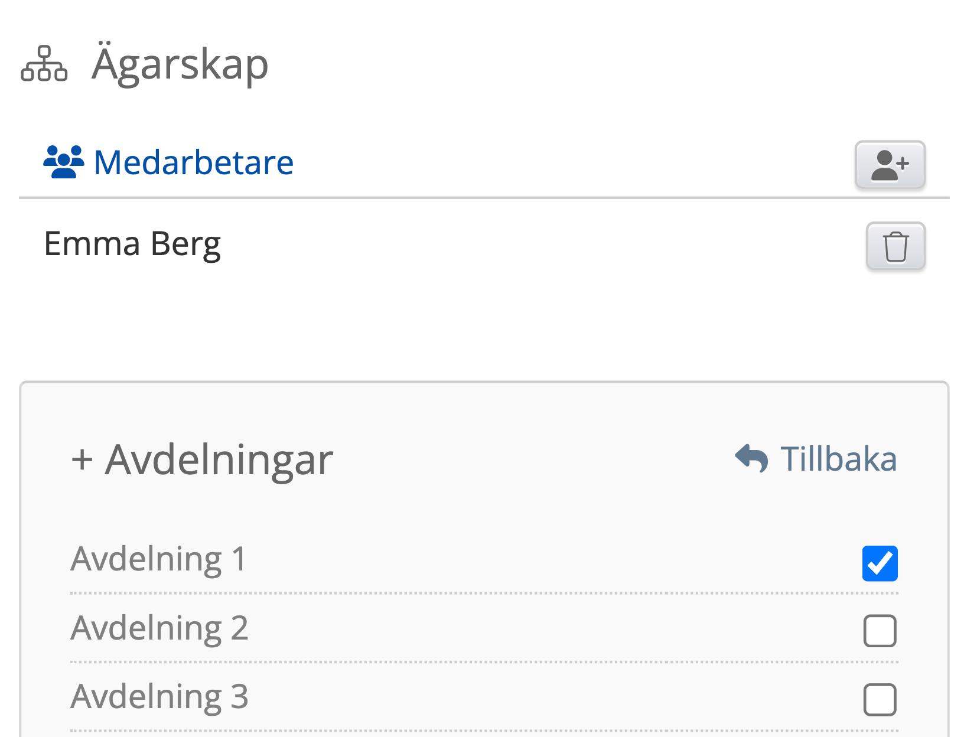The height and width of the screenshot is (737, 977).
Task: Select the Avdelning 3 label
Action: point(159,696)
